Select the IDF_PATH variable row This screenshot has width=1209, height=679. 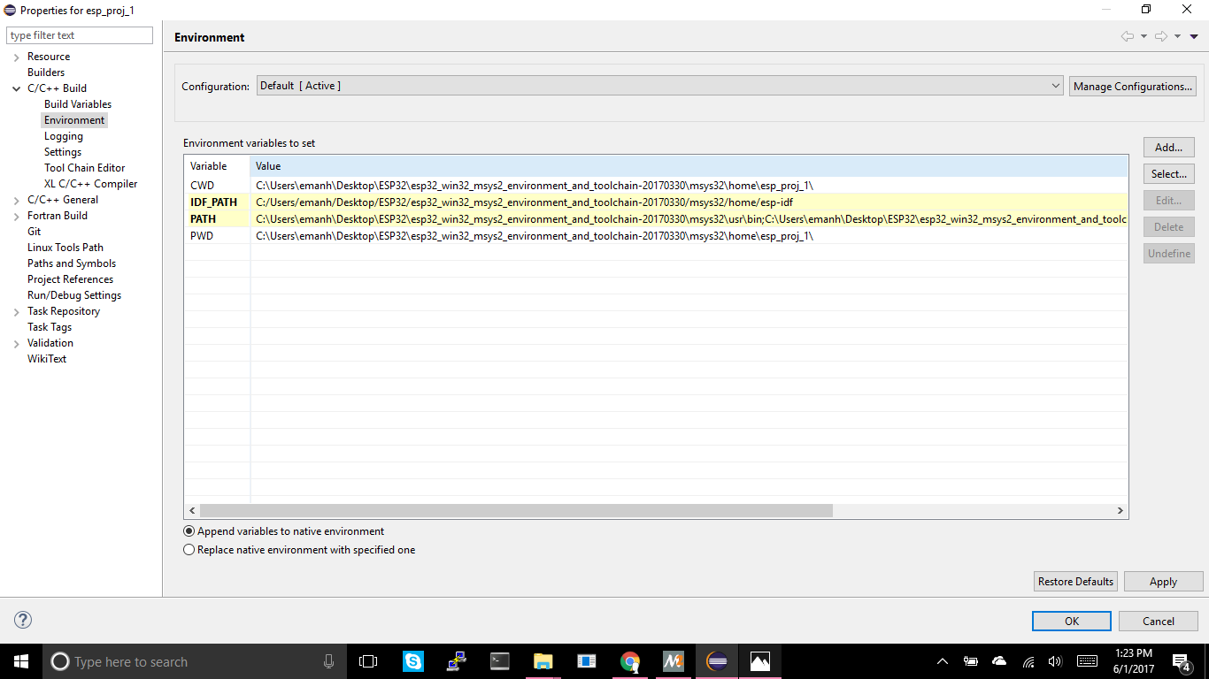(x=656, y=202)
